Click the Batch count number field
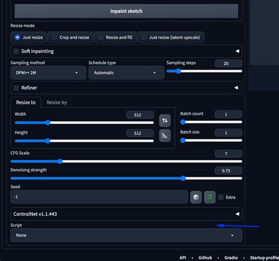This screenshot has height=261, width=279. click(x=228, y=114)
